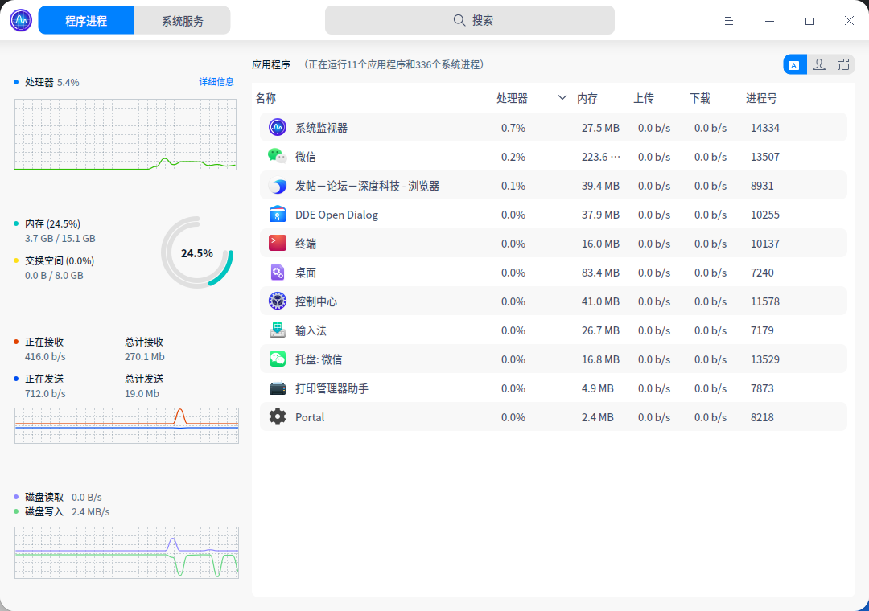This screenshot has width=869, height=611.
Task: Click the WeChat icon in the process list
Action: 277,156
